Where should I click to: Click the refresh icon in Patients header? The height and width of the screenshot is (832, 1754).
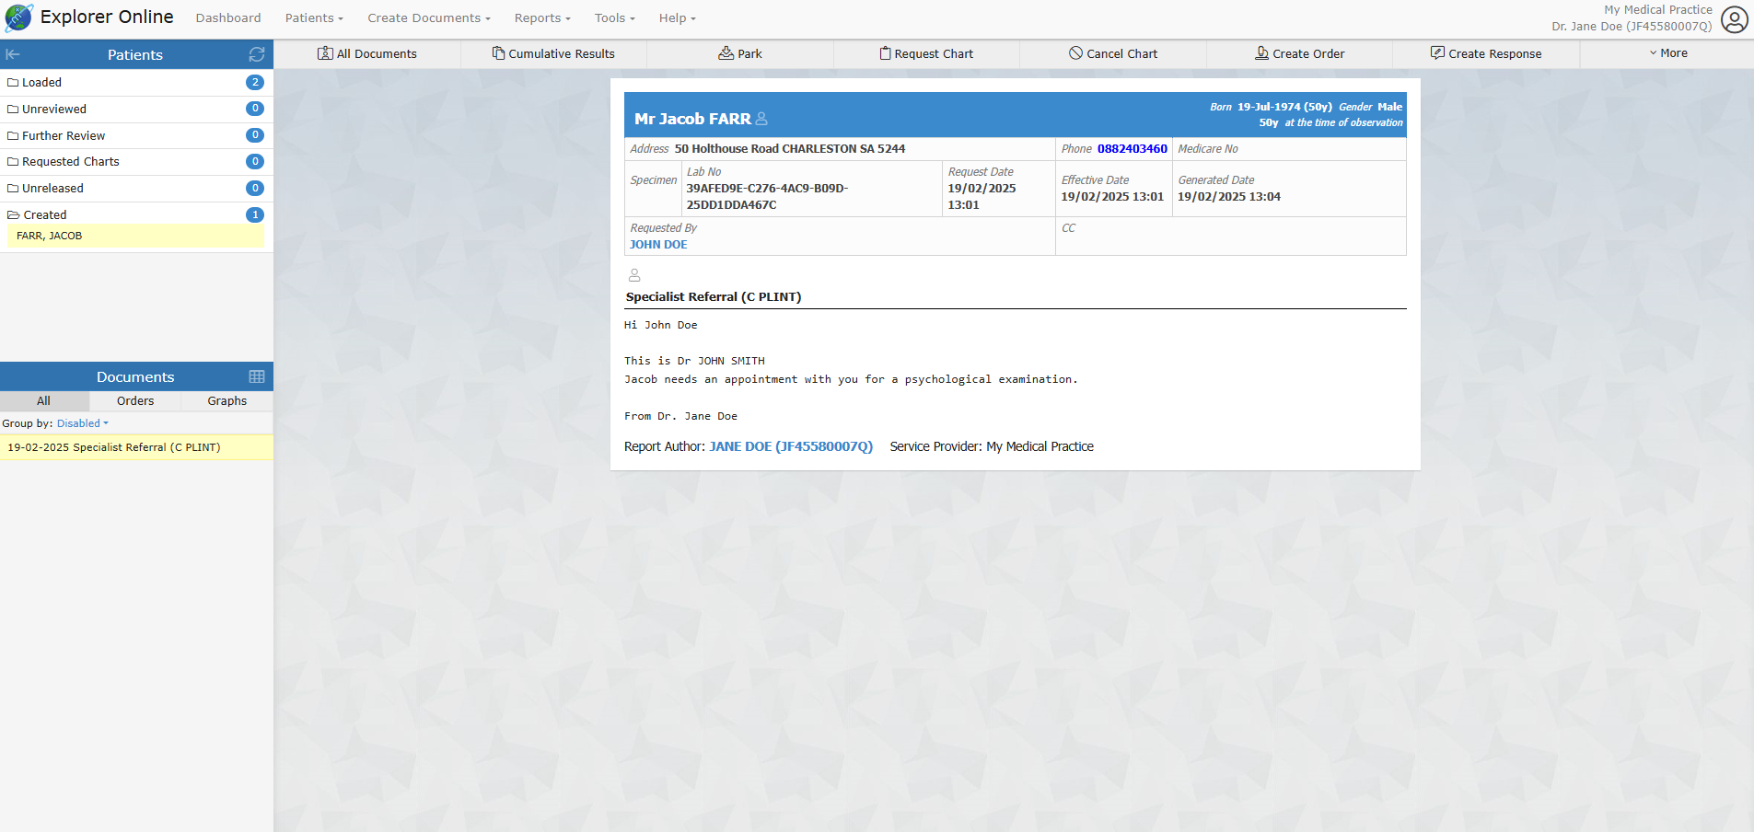pos(257,54)
